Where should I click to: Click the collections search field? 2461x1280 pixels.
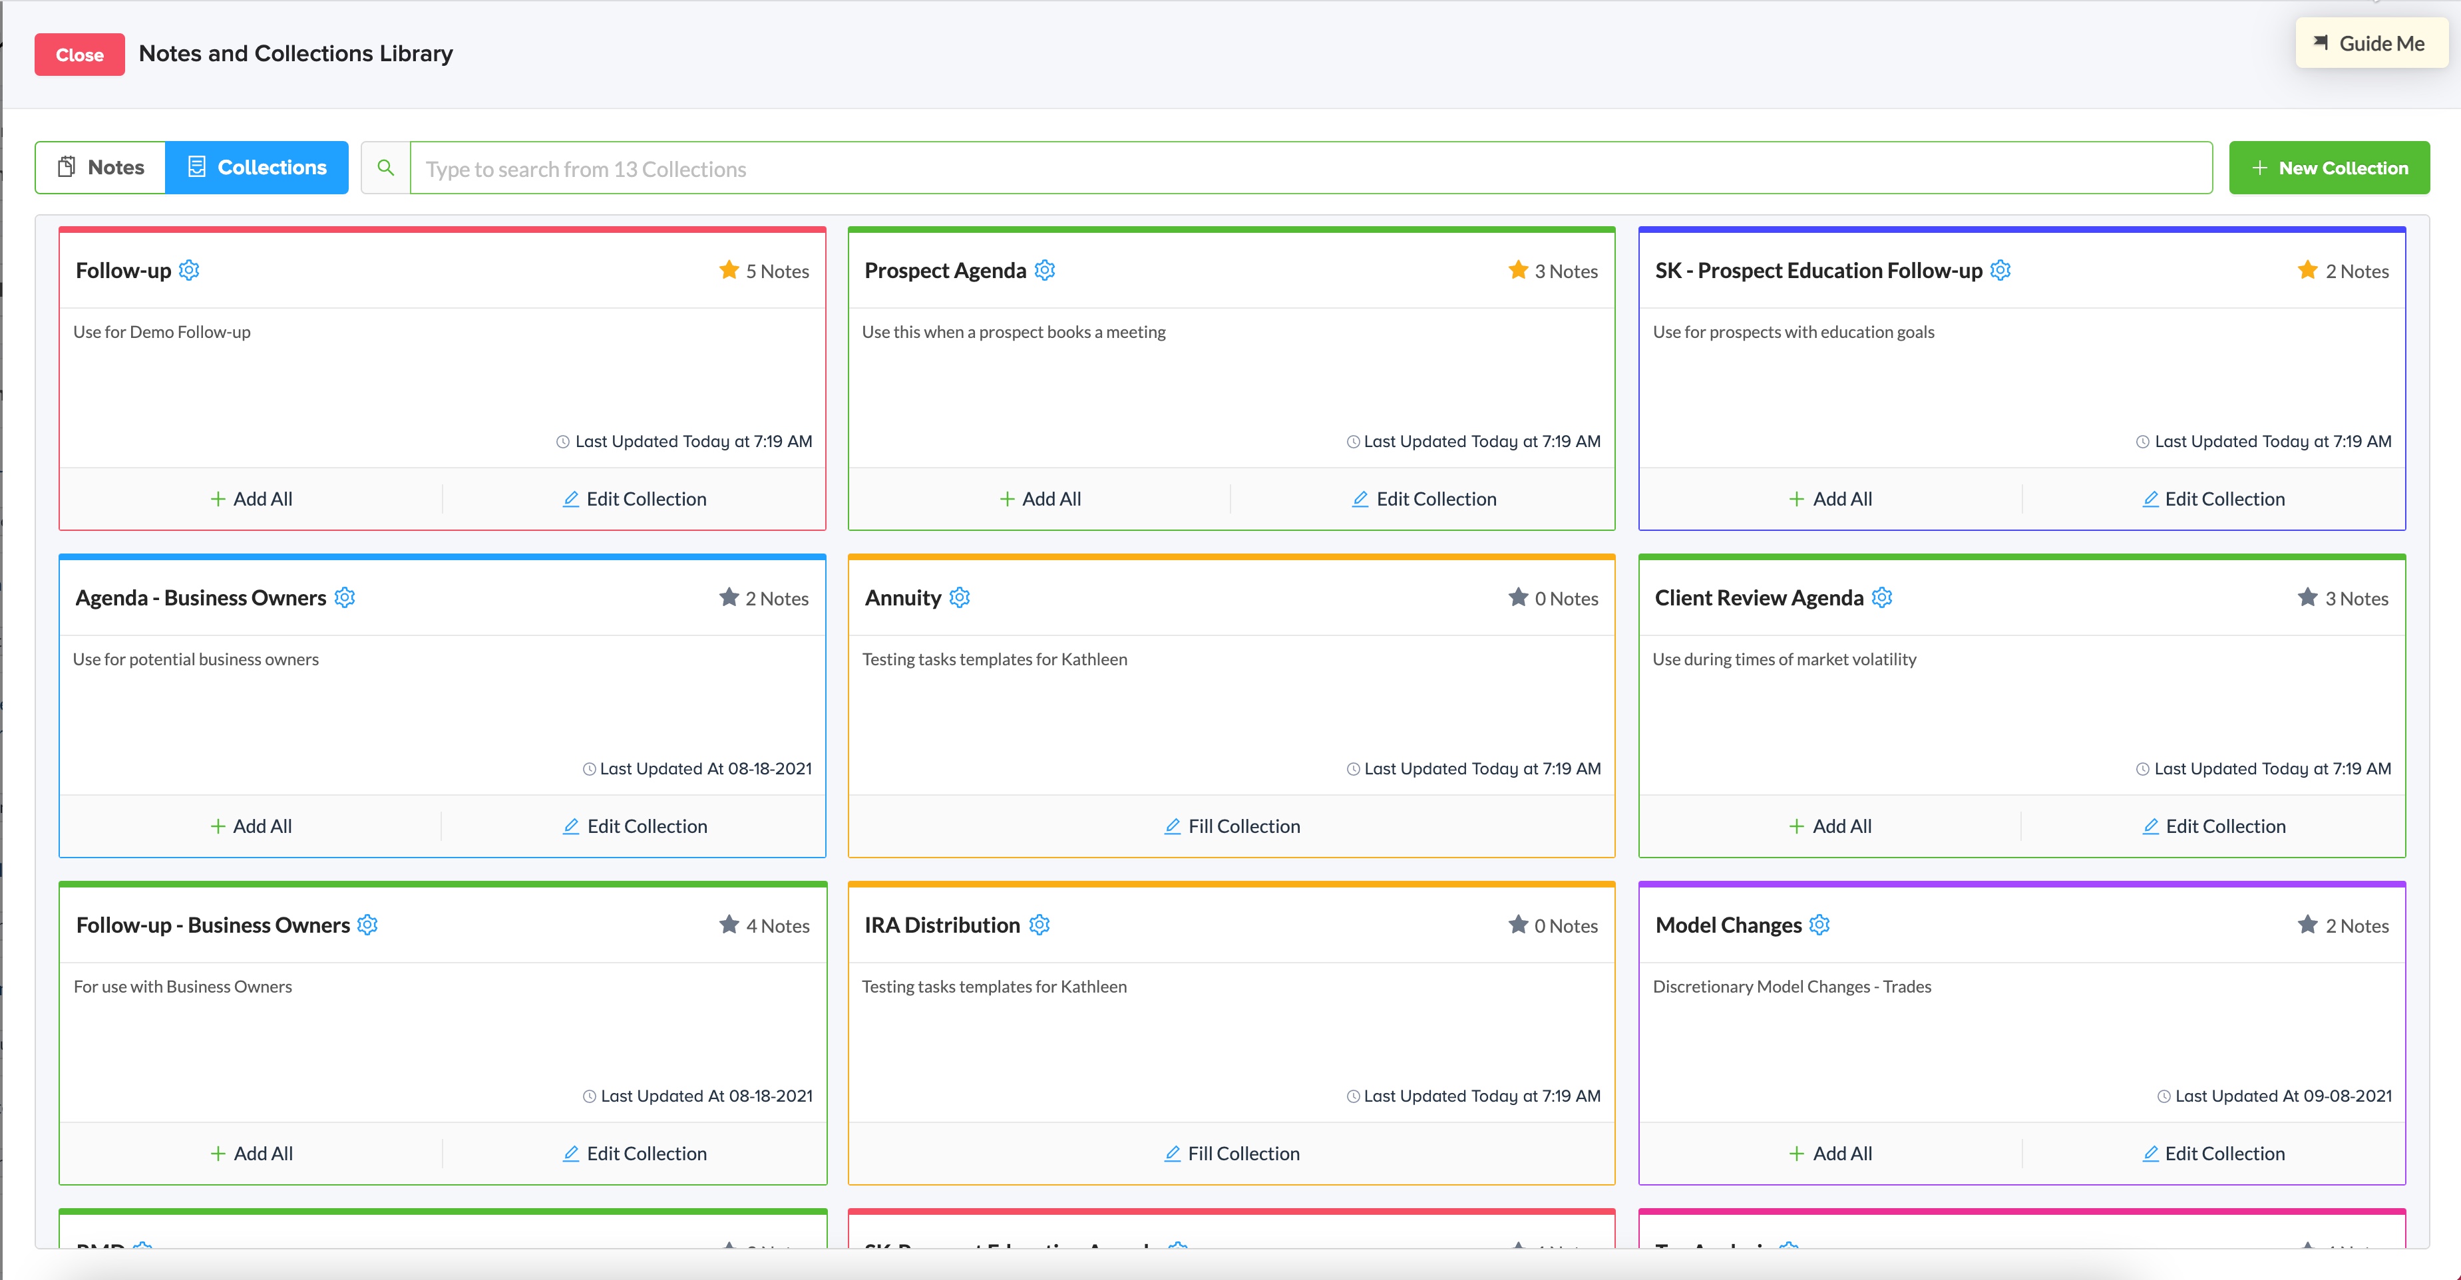[x=1311, y=169]
